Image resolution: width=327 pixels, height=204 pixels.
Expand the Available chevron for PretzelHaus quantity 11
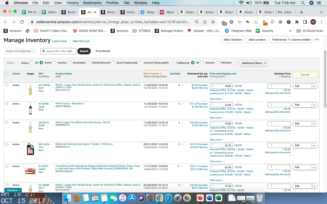click(x=182, y=166)
